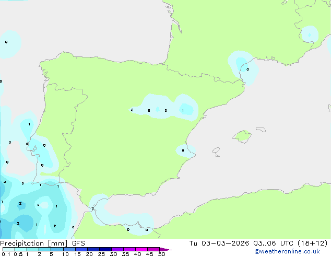Click the "Precipitation [mm]" title text
The width and height of the screenshot is (331, 256).
33,243
